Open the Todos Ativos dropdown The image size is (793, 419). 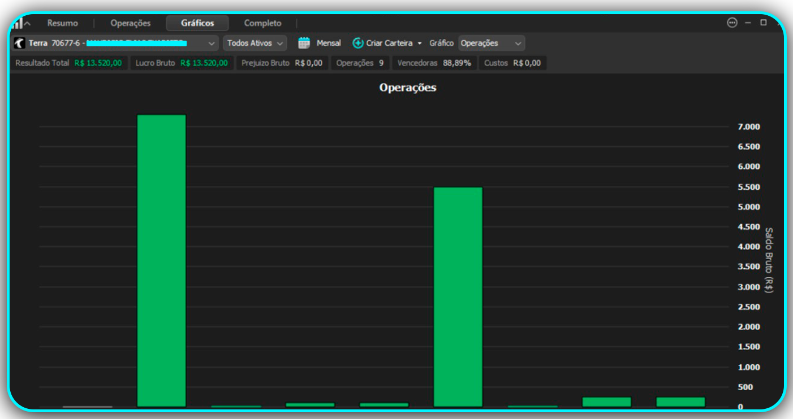(x=255, y=43)
